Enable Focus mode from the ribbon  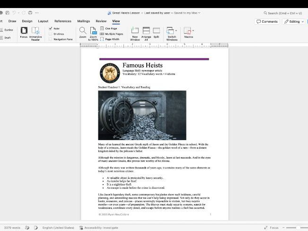tap(24, 33)
